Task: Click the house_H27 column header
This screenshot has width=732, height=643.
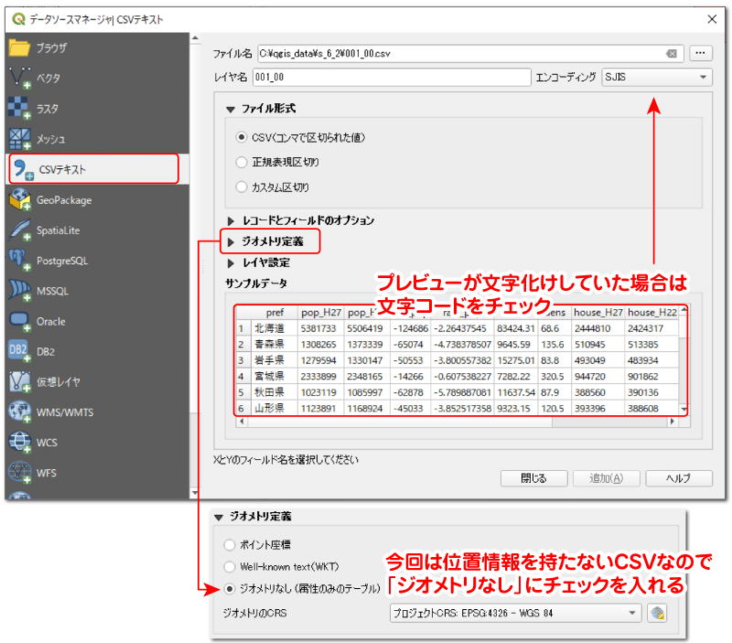Action: pos(597,312)
